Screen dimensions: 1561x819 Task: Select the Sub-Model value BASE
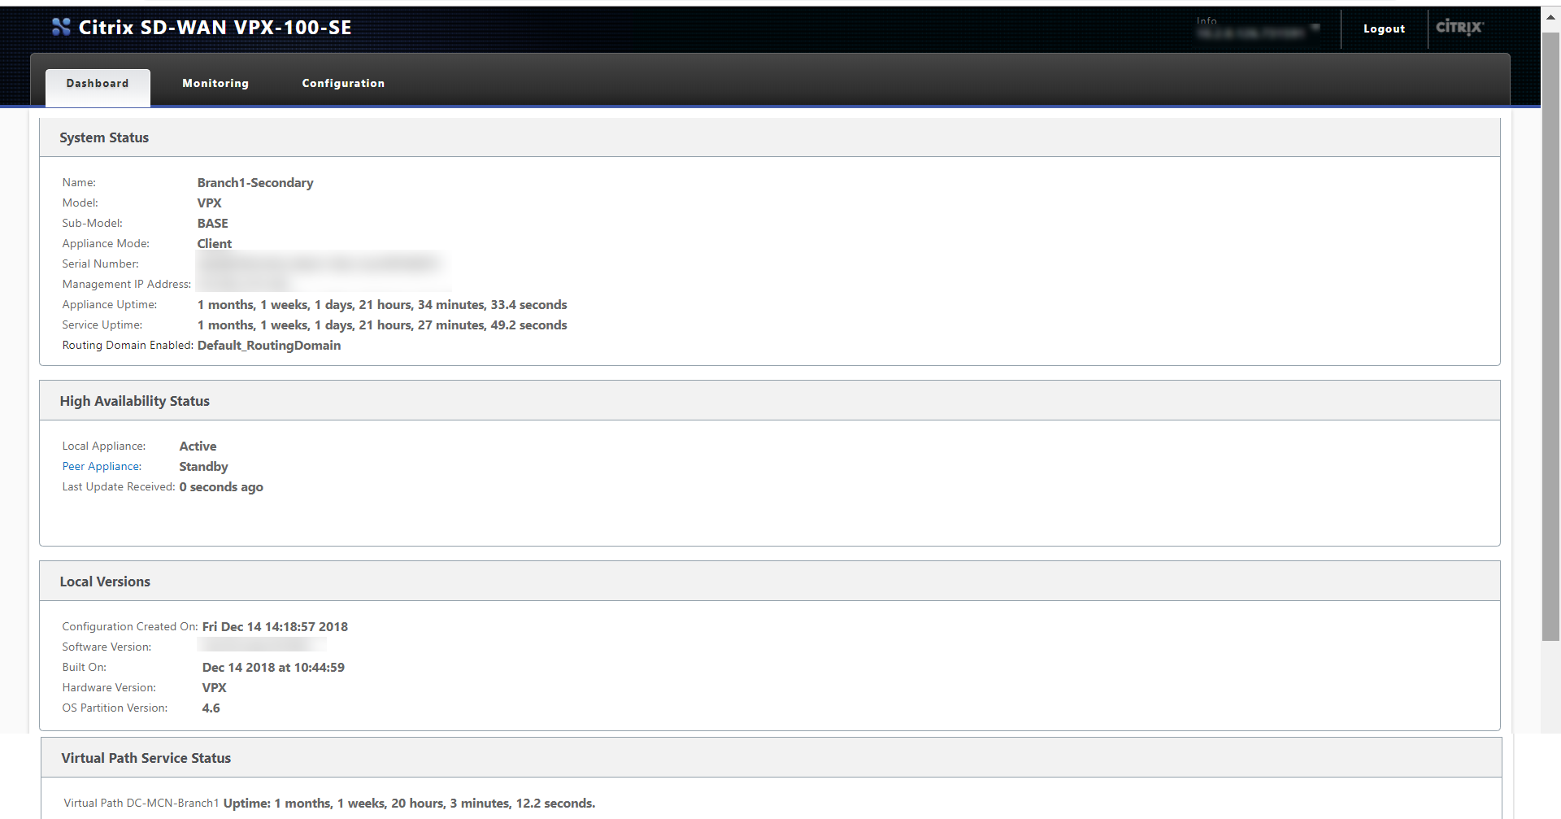[x=213, y=223]
